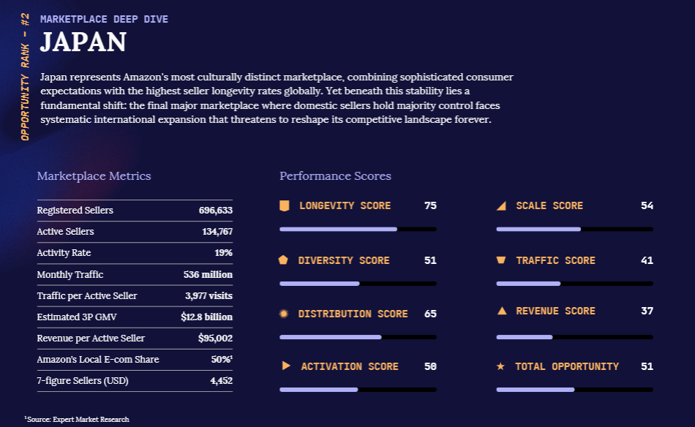Click the Scale Score triangle icon
This screenshot has height=427, width=695.
tap(501, 206)
